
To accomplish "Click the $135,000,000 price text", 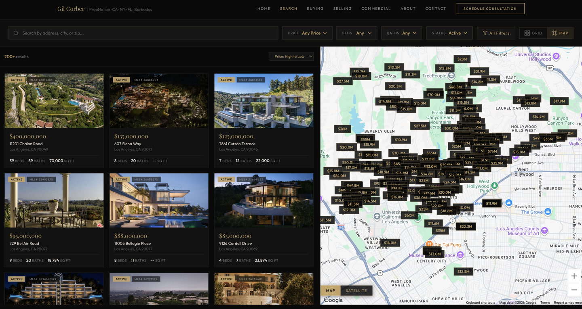I will click(131, 136).
